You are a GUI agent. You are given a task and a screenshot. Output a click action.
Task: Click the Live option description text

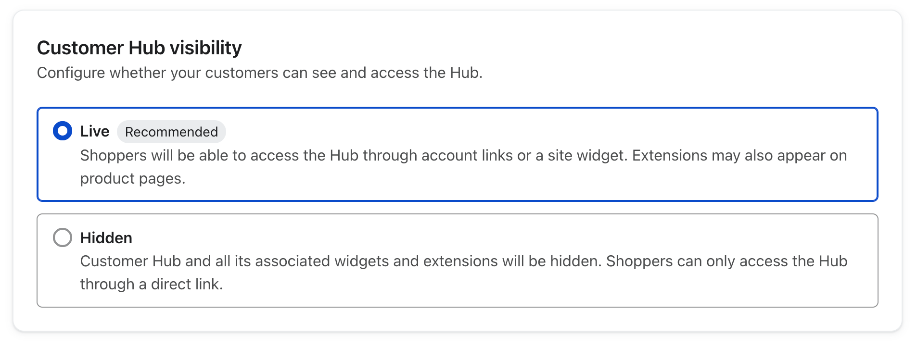pos(463,167)
